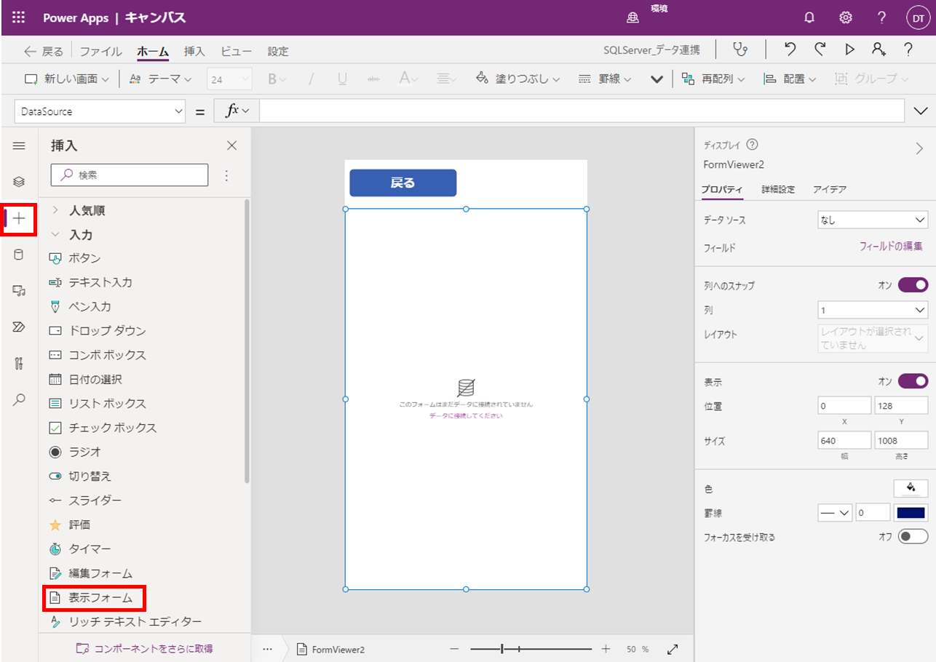Click the 検索 search field
Image resolution: width=936 pixels, height=662 pixels.
click(130, 175)
